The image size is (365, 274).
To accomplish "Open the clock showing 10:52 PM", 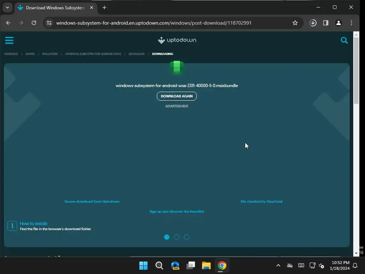I will pos(340,265).
